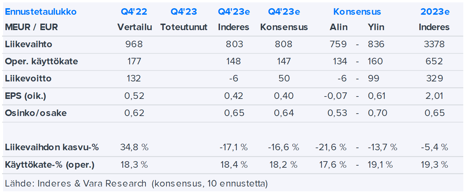
Task: Click the 968 Liikevaihto comparison value
Action: click(x=134, y=44)
